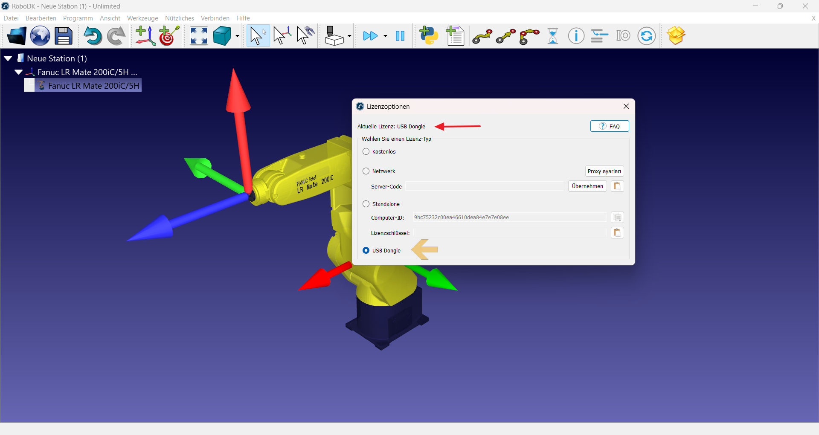Open the Programm menu
This screenshot has width=819, height=435.
coord(78,18)
